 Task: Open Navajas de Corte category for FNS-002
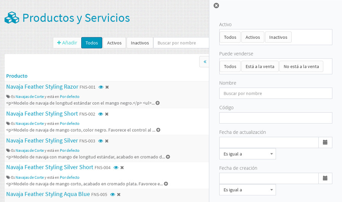tap(30, 124)
